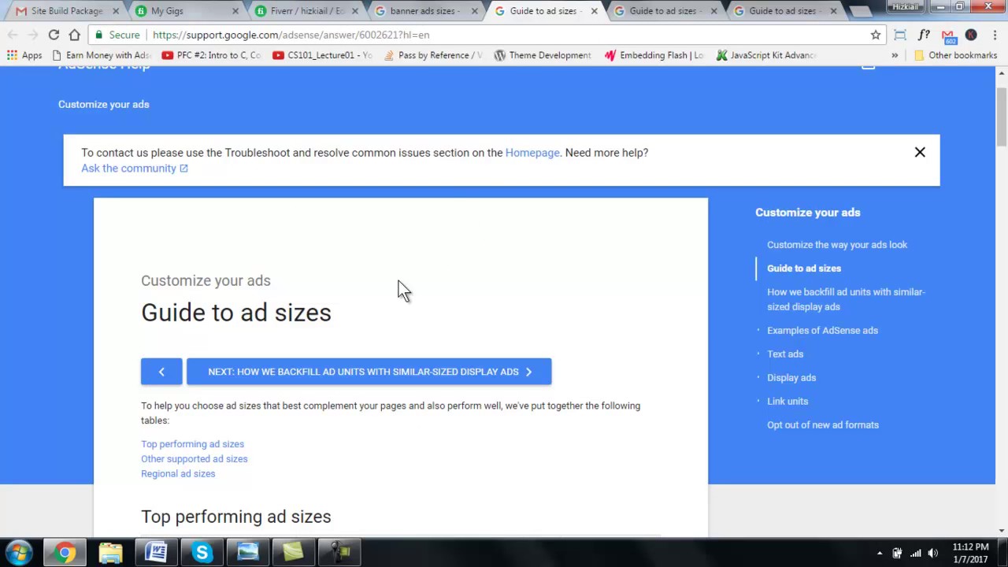Open CS101_Lecture01 YouTube bookmark
Viewport: 1008px width, 567px height.
pos(322,55)
